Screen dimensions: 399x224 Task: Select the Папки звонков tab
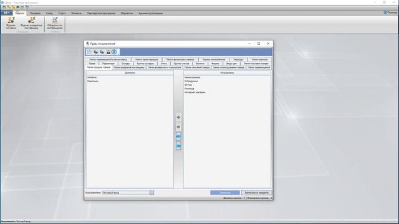tap(259, 60)
